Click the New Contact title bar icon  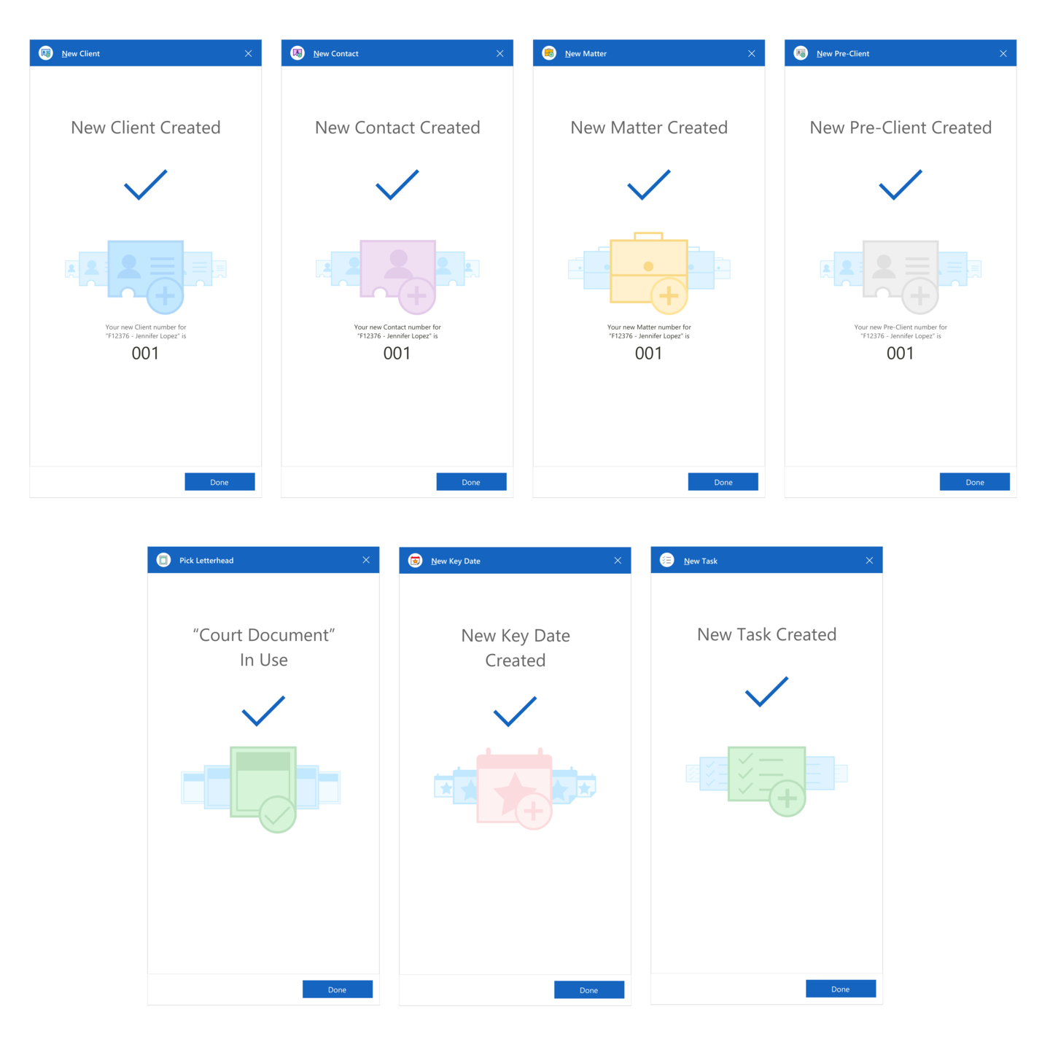(297, 53)
